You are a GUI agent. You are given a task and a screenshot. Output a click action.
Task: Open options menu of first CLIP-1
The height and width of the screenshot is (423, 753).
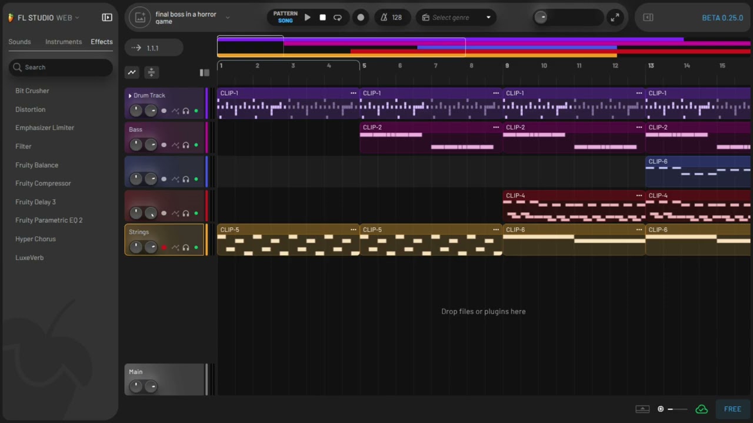(354, 93)
